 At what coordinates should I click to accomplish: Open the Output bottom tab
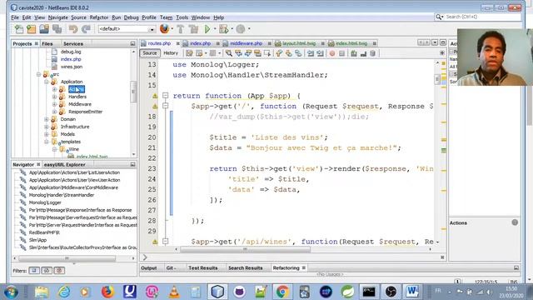coord(149,268)
